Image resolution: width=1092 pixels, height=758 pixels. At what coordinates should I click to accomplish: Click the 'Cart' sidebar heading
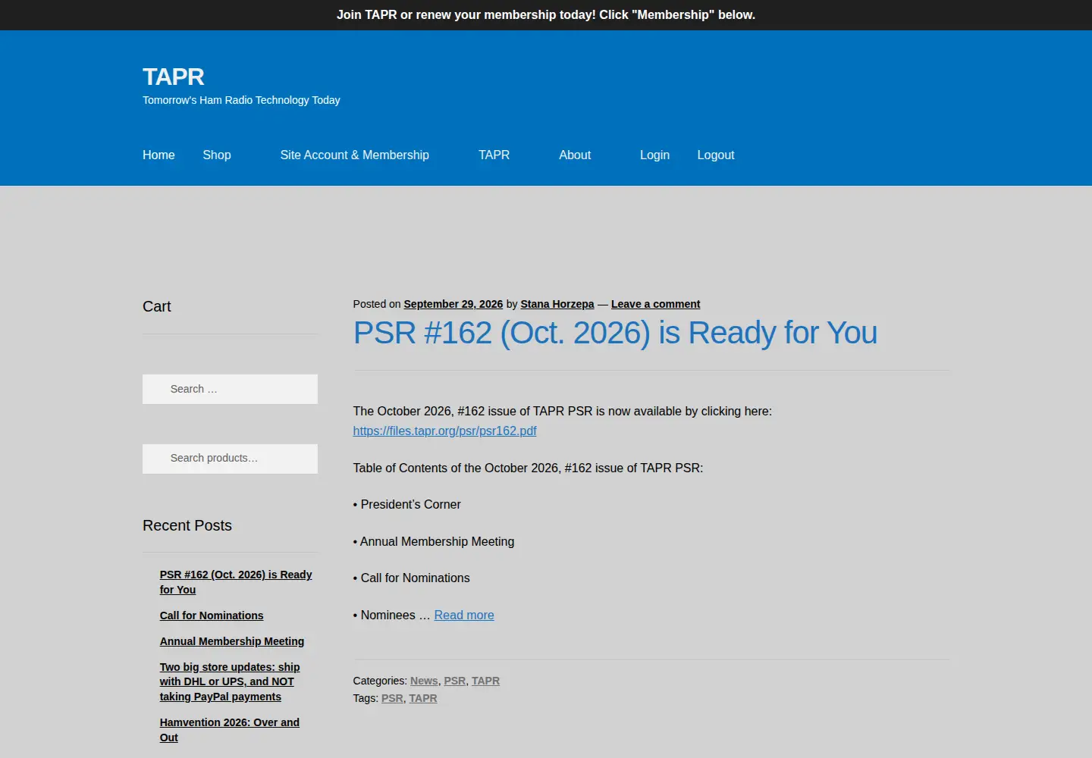[157, 306]
